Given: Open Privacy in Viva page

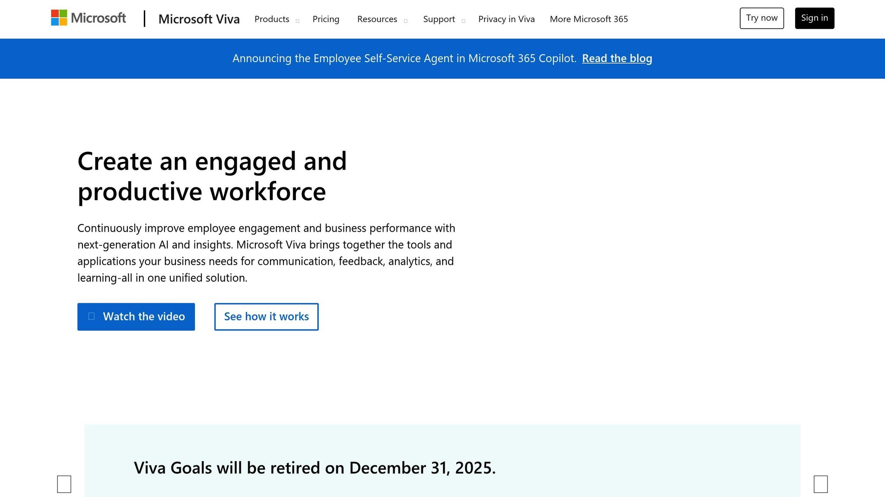Looking at the screenshot, I should (x=506, y=19).
